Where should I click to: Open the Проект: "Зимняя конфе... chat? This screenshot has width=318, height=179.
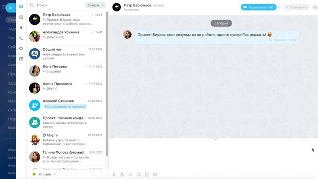click(x=66, y=122)
